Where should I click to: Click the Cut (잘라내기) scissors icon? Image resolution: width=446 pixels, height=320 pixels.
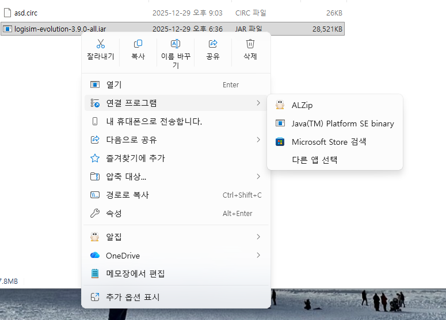100,44
